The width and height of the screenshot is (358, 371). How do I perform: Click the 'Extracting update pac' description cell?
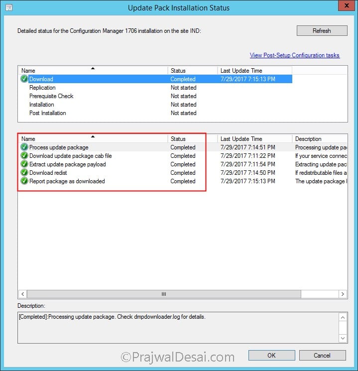coord(321,164)
